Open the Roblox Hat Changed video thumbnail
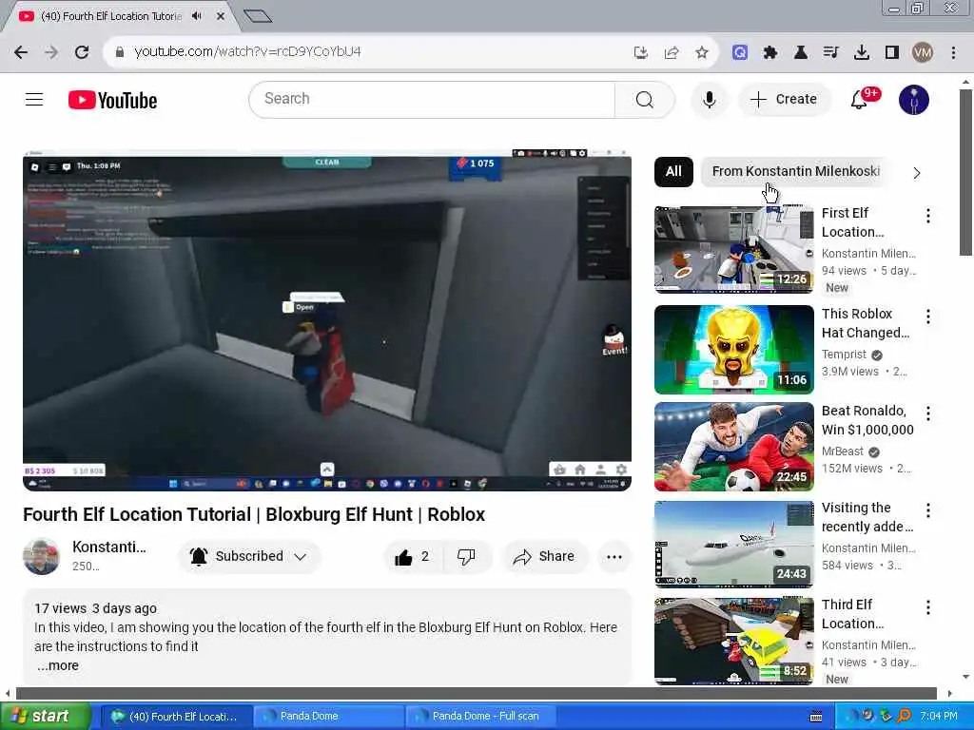Viewport: 974px width, 730px height. click(733, 350)
